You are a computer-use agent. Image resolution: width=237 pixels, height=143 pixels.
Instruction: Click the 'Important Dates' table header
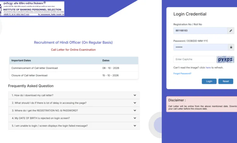pos(21,60)
